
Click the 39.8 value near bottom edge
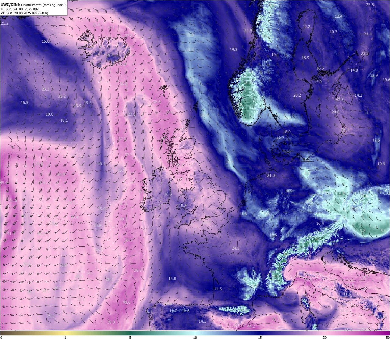pyautogui.click(x=111, y=322)
